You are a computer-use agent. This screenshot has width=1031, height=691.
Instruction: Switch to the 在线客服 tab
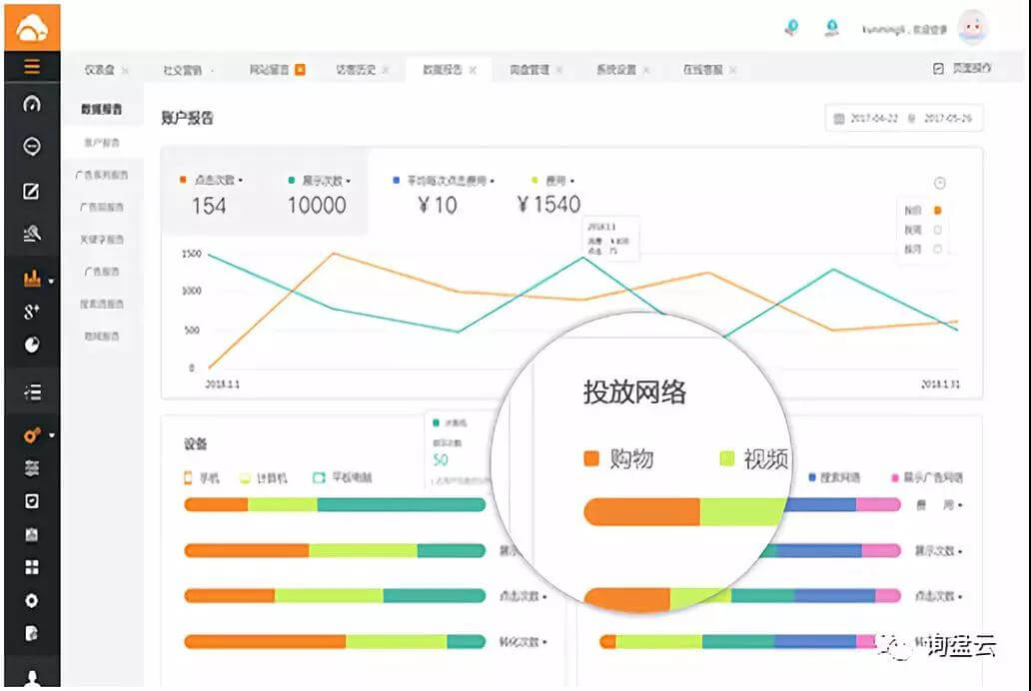click(x=703, y=69)
